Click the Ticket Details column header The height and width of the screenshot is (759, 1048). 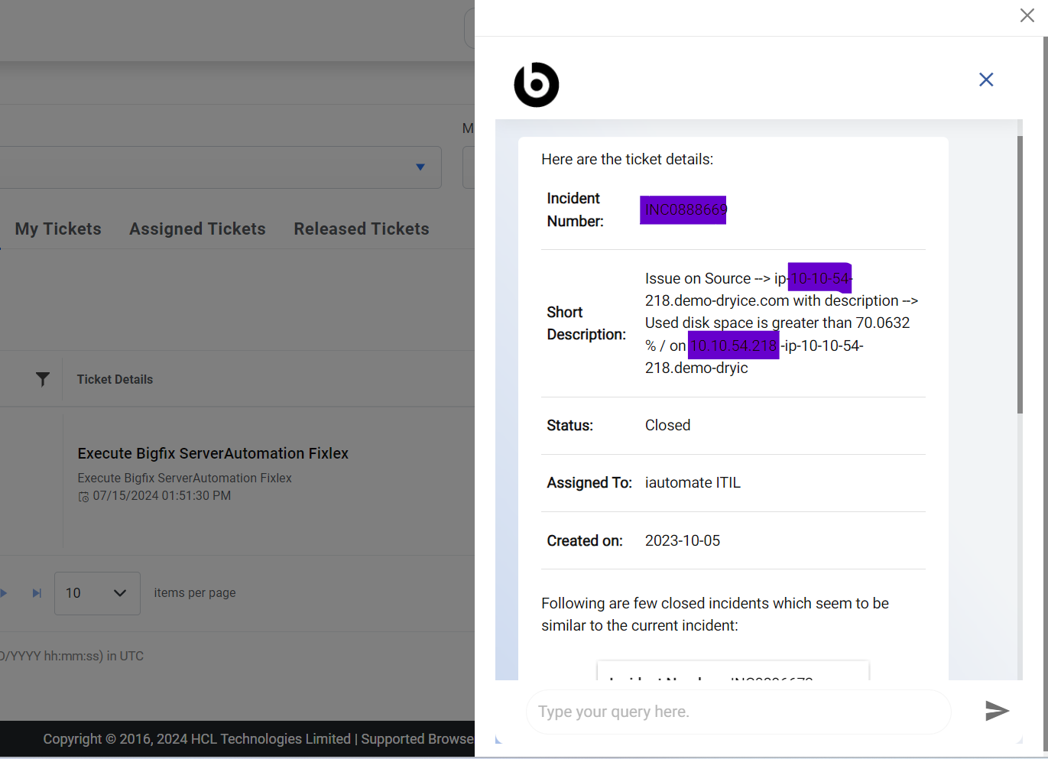115,379
